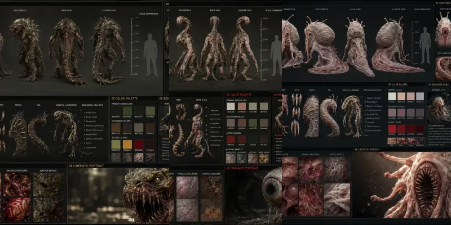Click the human silhouette on the eyeball creature scale
Image resolution: width=451 pixels, height=225 pixels.
point(276,55)
